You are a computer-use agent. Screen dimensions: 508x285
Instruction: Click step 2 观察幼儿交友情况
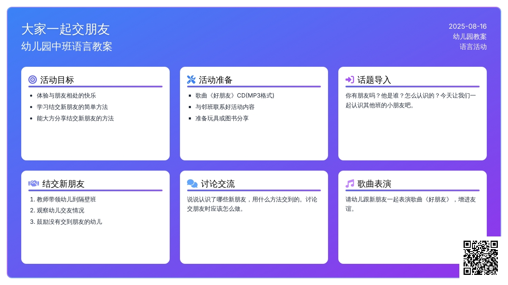pyautogui.click(x=61, y=210)
